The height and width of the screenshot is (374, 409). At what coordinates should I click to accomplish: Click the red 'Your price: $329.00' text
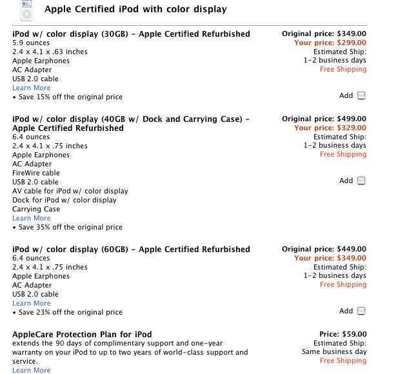coord(330,128)
